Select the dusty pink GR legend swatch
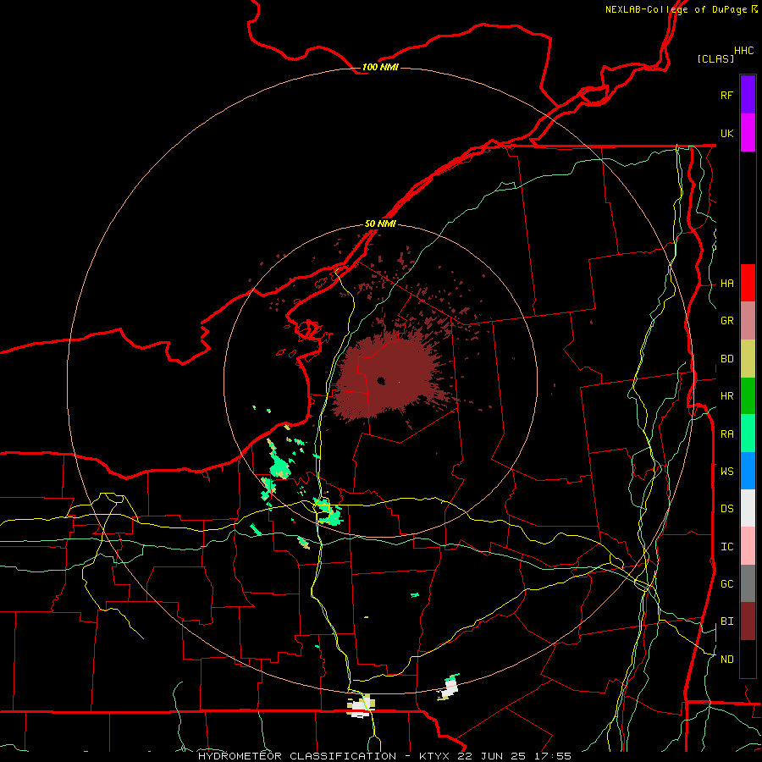Viewport: 762px width, 762px height. click(x=748, y=321)
